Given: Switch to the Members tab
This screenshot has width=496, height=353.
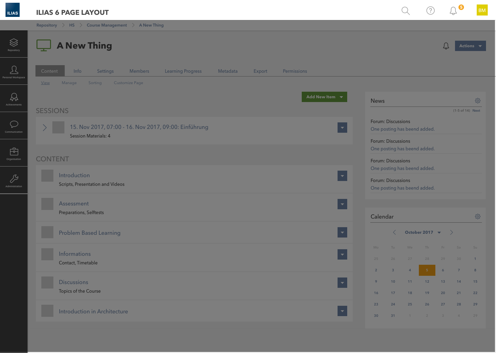Looking at the screenshot, I should tap(139, 71).
